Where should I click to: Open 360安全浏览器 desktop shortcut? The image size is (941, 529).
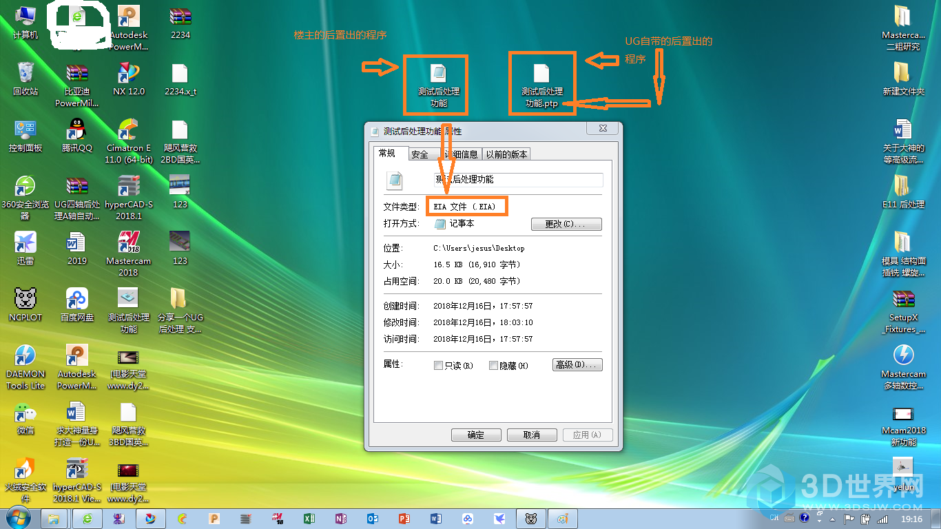click(x=25, y=197)
